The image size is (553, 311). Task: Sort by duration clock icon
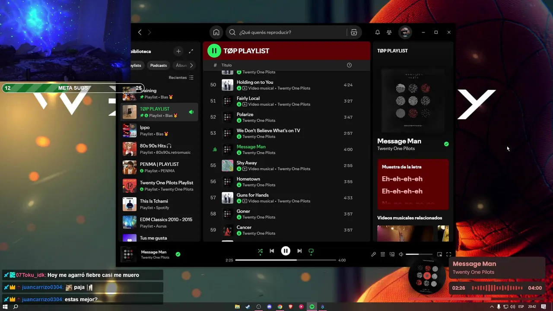[x=349, y=65]
